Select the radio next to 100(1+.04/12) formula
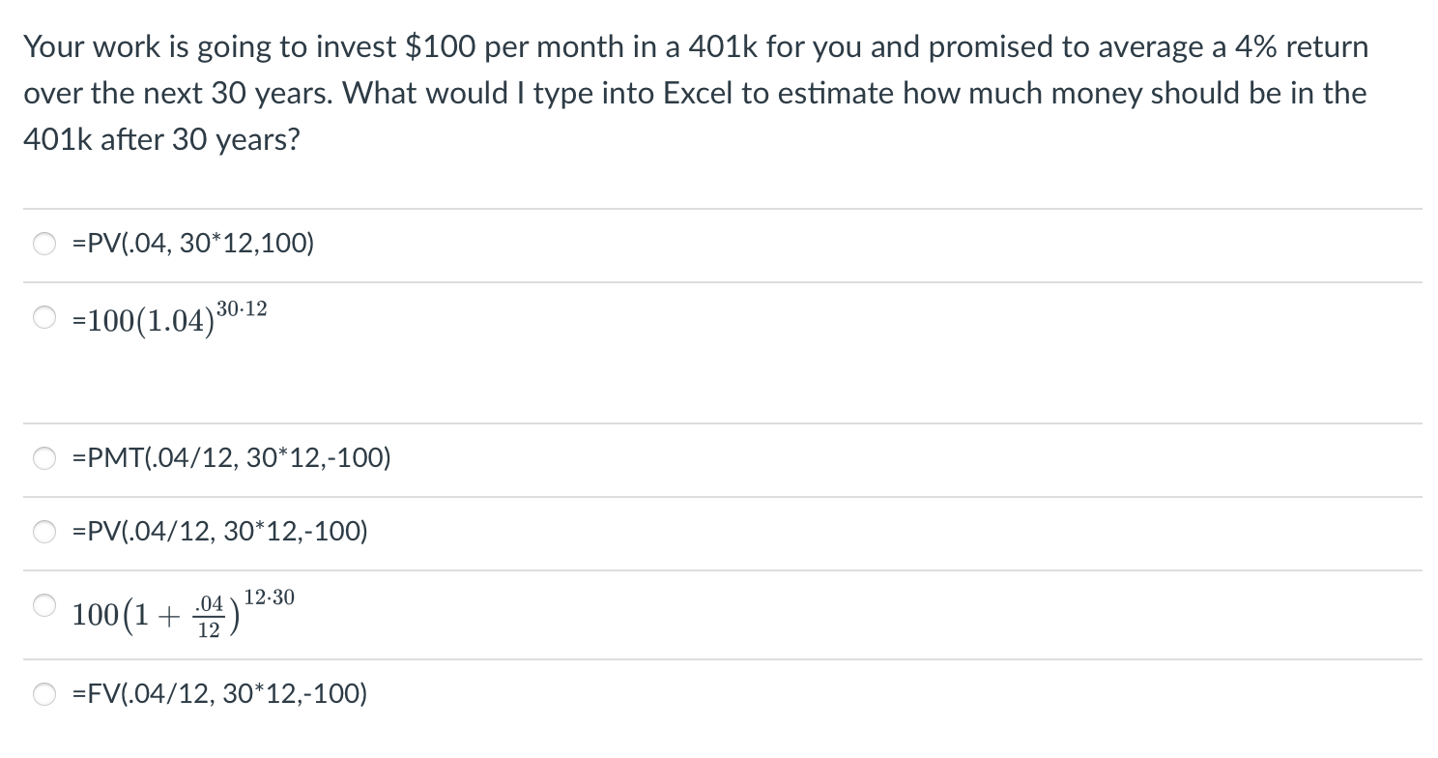 [45, 605]
